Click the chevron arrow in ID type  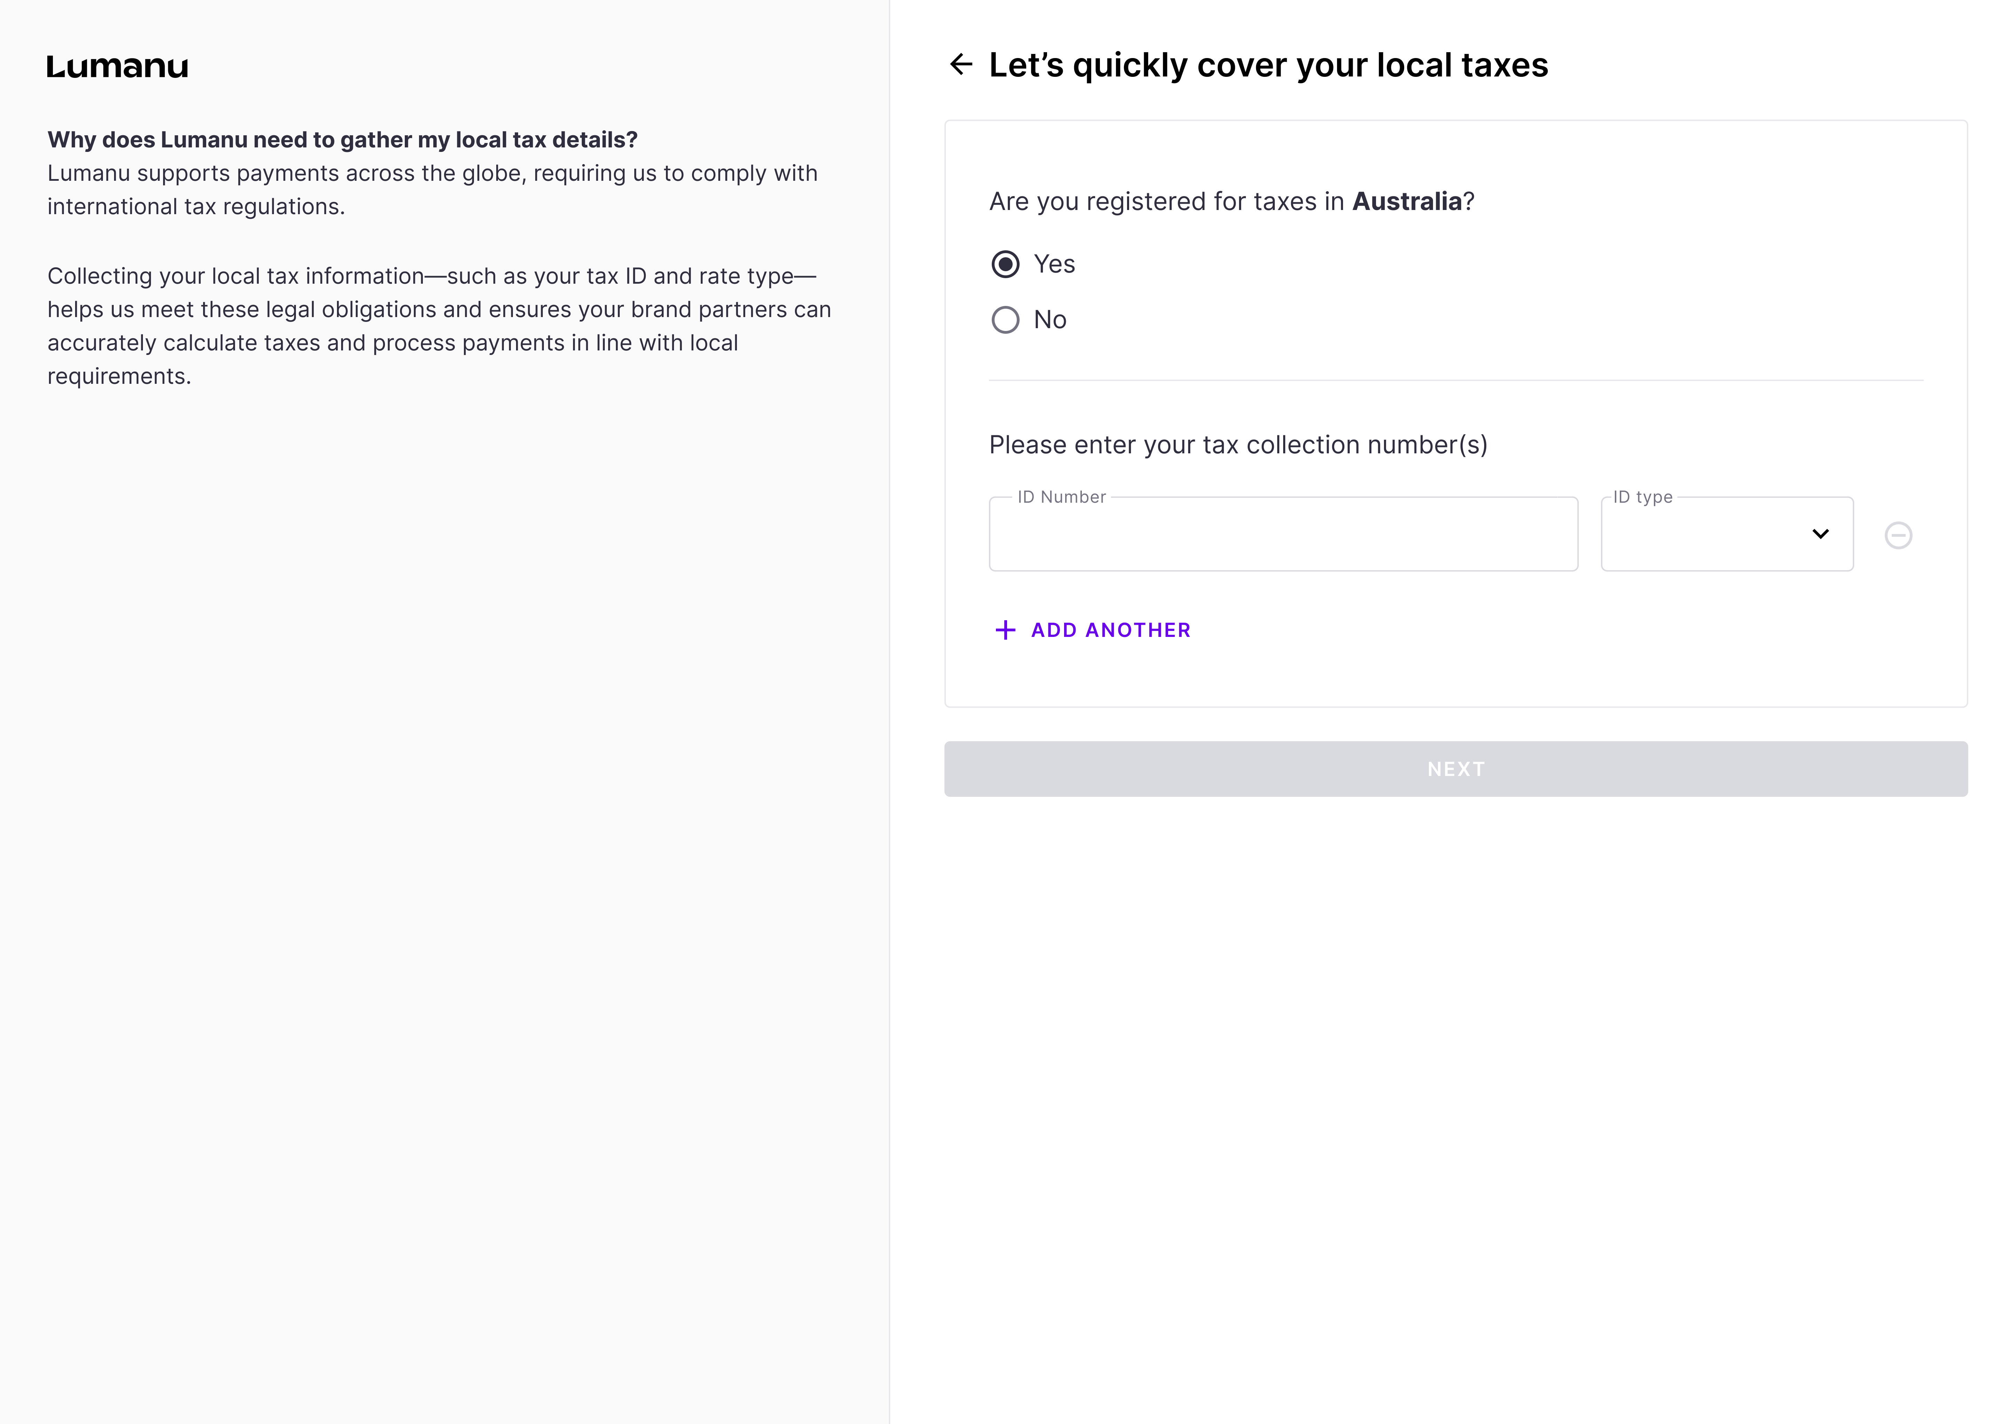click(x=1820, y=534)
